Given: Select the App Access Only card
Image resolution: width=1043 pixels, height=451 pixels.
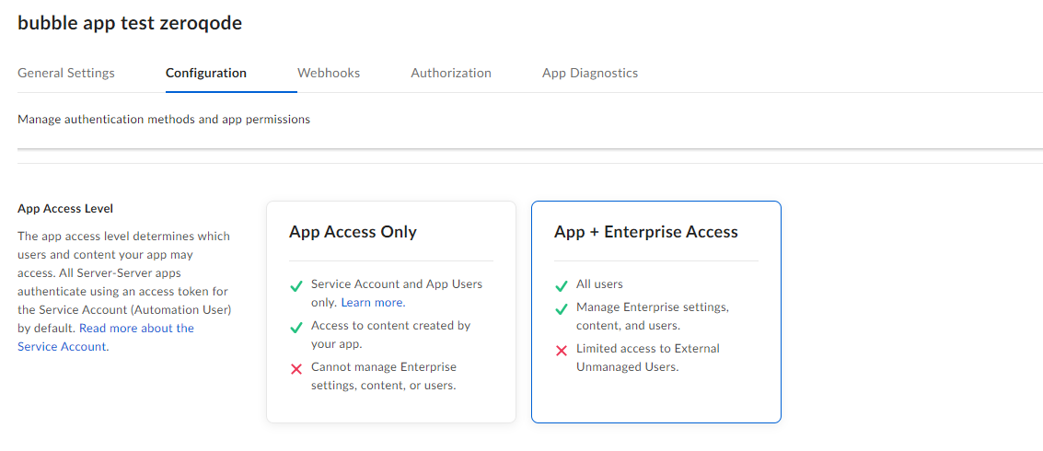Looking at the screenshot, I should (x=391, y=312).
